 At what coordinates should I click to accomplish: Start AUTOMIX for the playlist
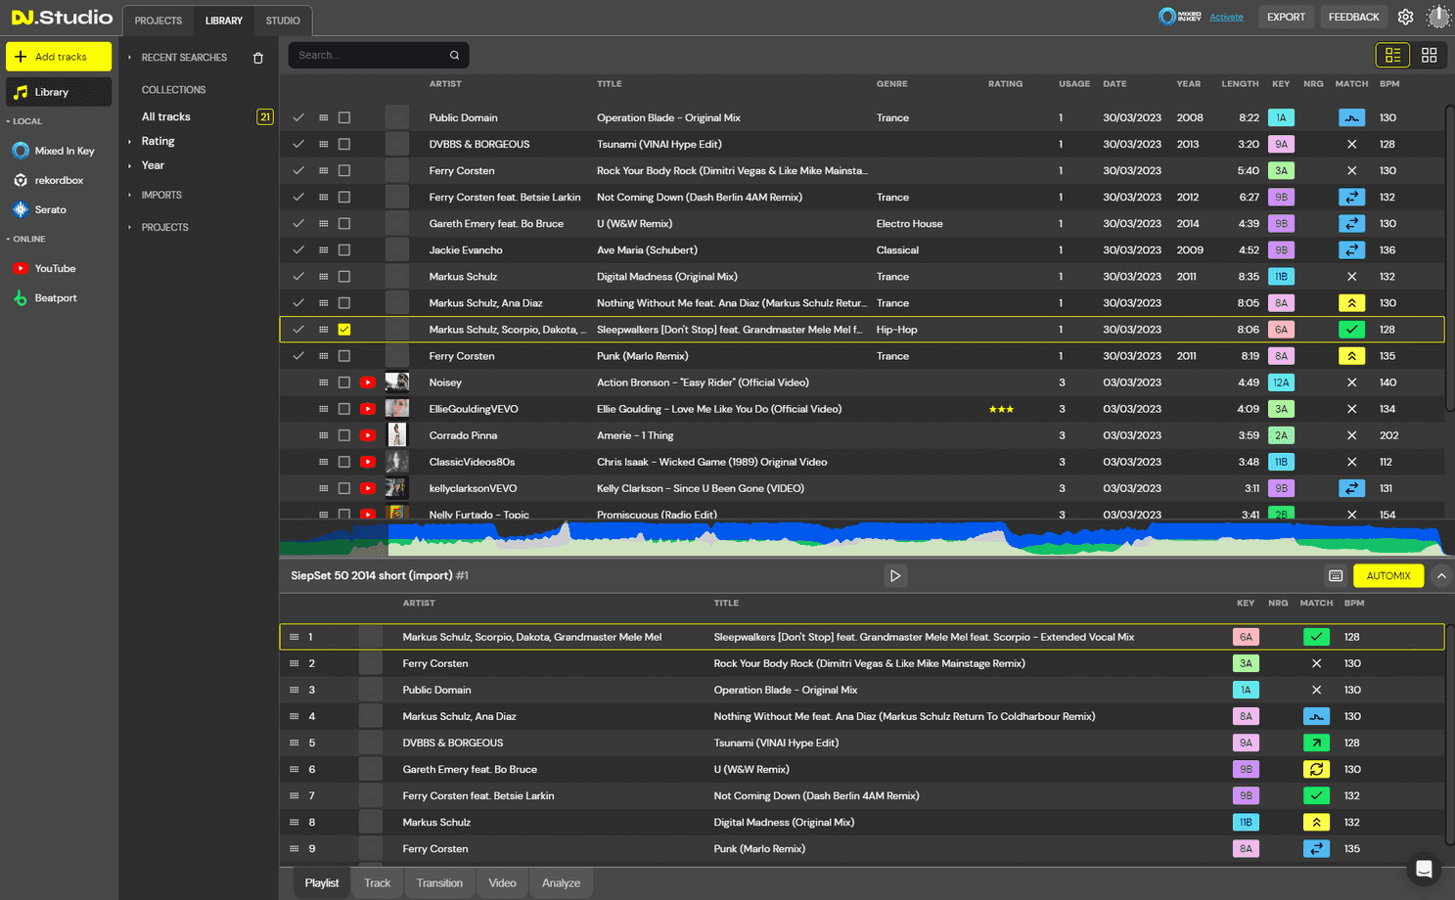(1388, 575)
